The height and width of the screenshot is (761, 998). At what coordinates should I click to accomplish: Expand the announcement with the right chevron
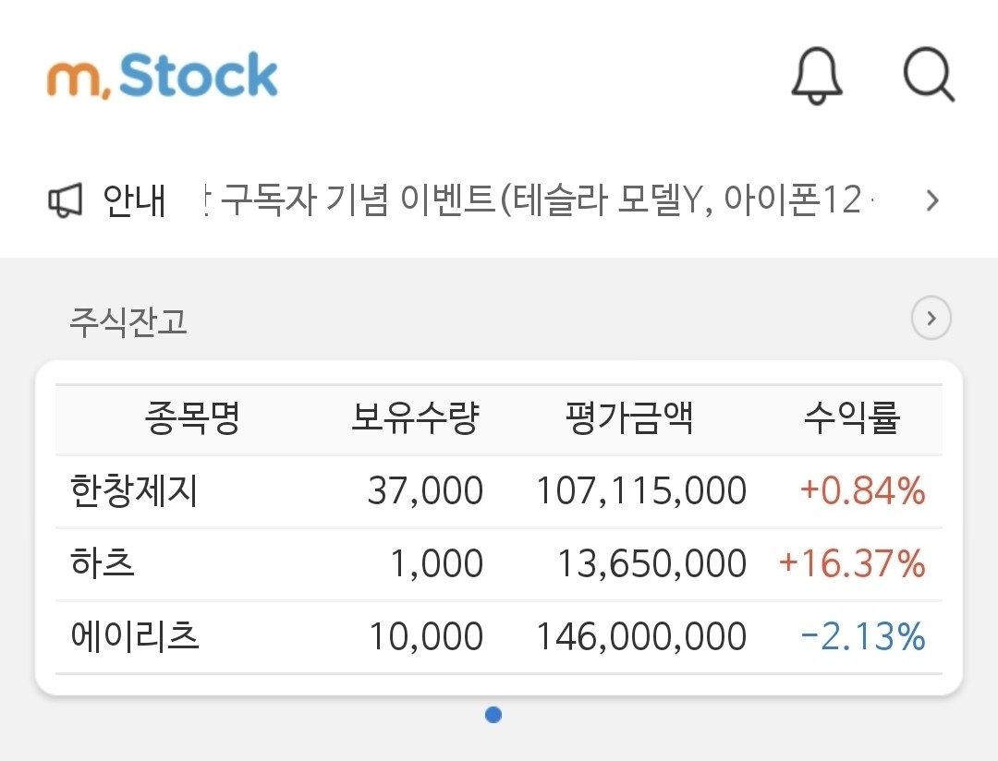point(933,199)
